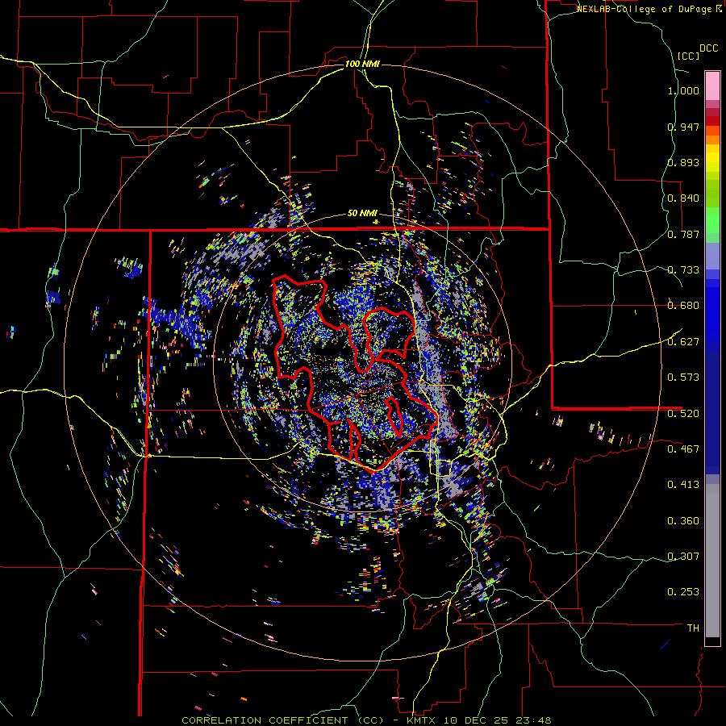Click the 0.253 legend value
Viewport: 726px width, 726px height.
coord(683,592)
